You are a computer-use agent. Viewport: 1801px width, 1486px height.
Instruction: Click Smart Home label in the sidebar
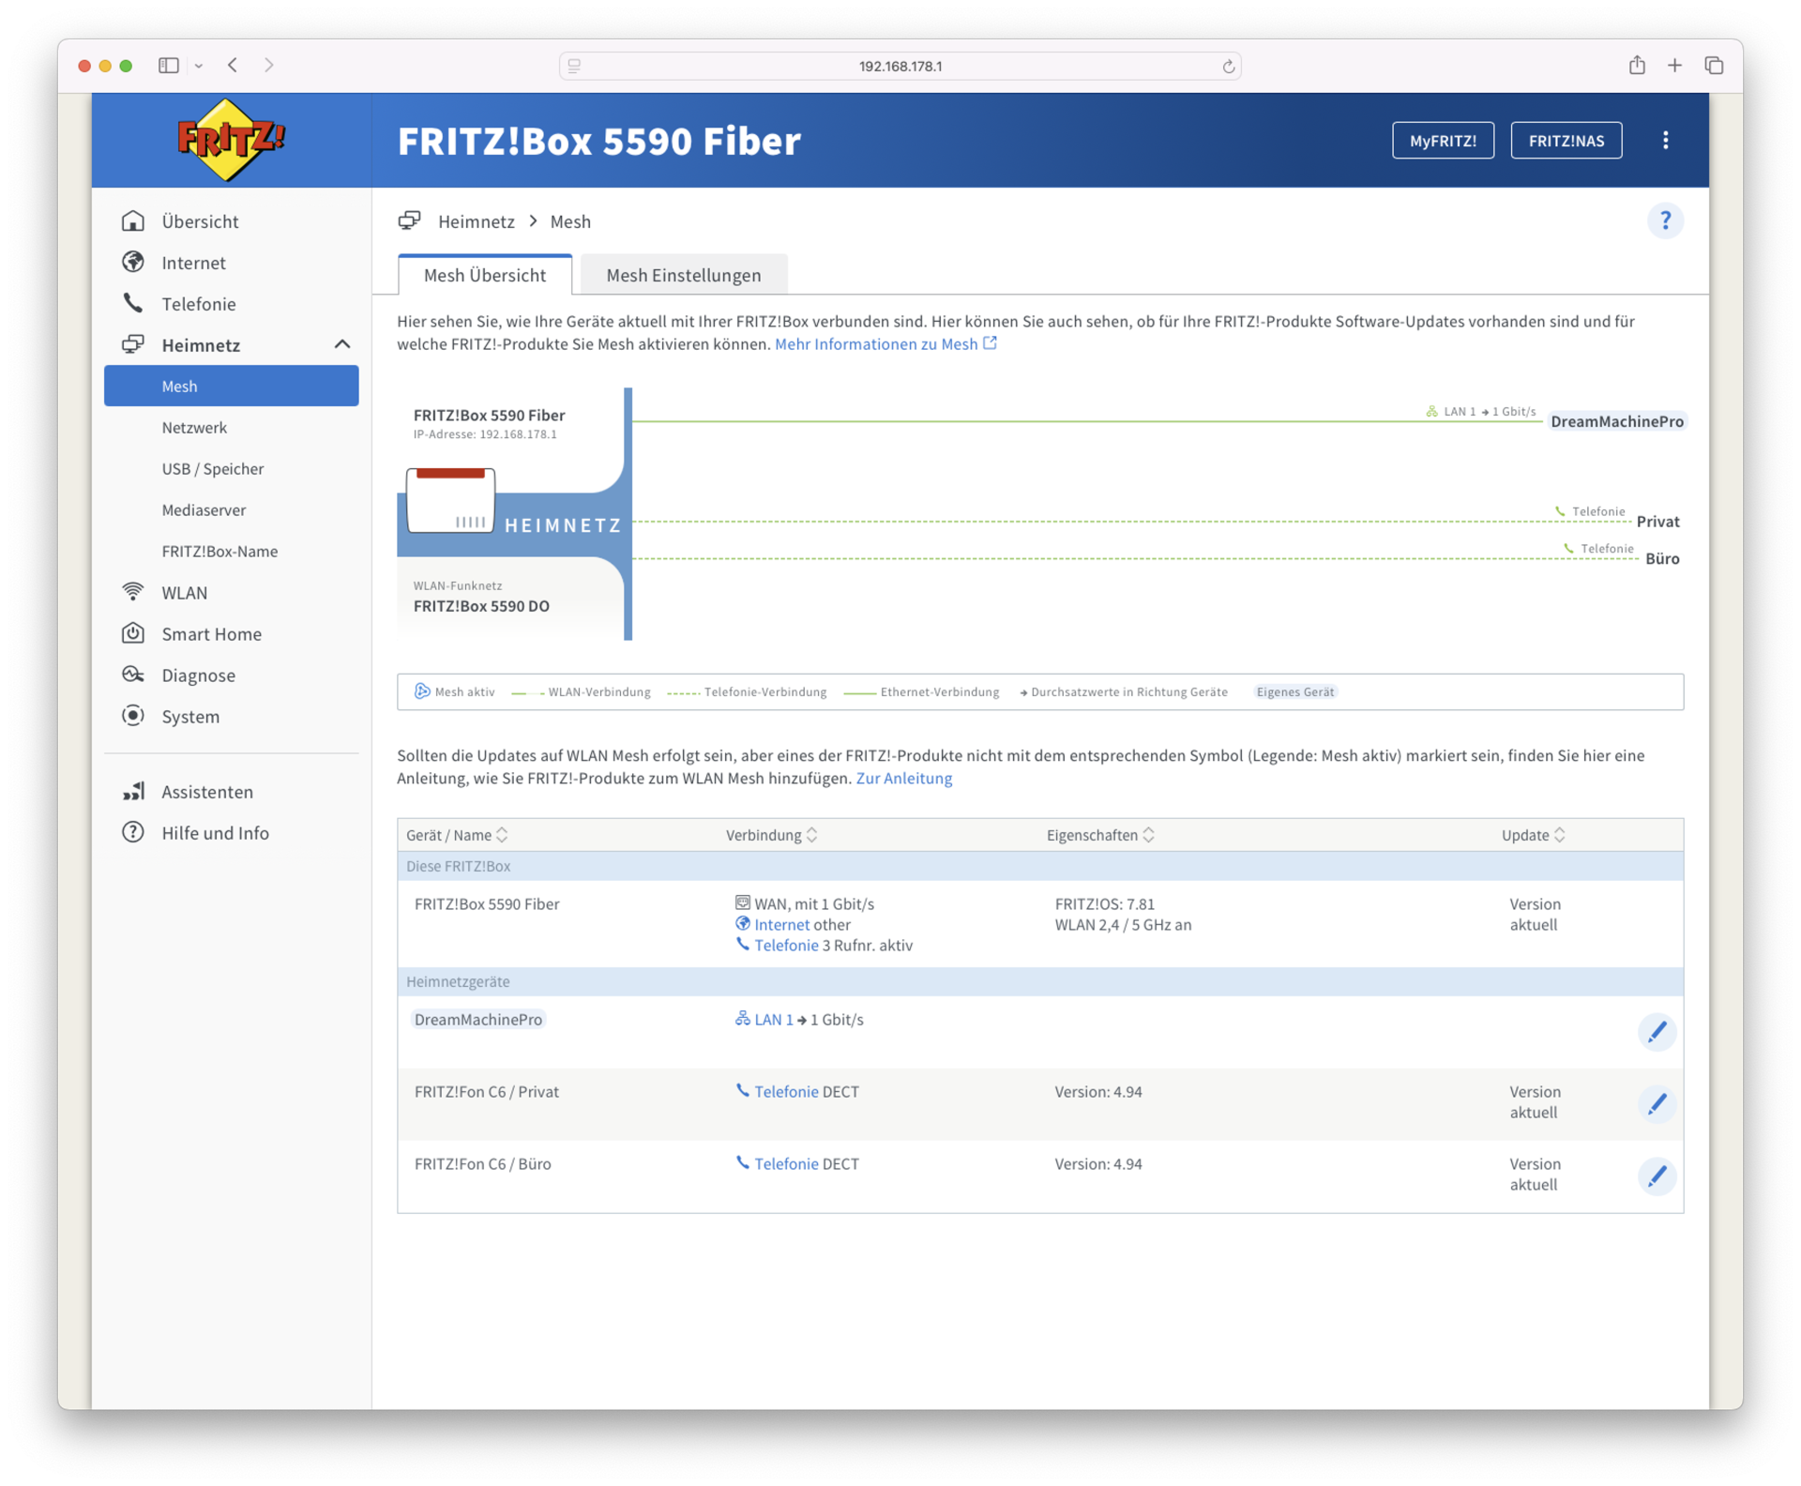click(211, 634)
